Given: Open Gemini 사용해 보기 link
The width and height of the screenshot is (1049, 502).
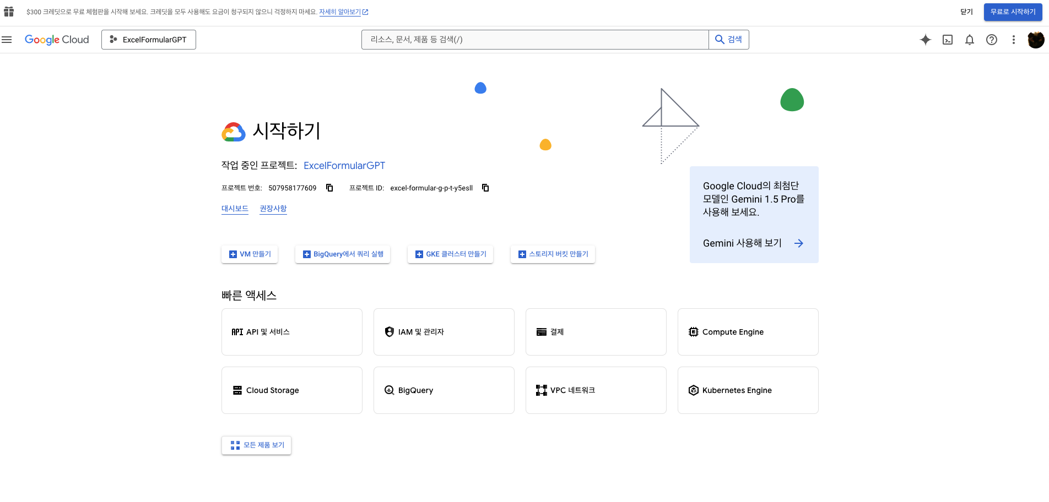Looking at the screenshot, I should [742, 243].
